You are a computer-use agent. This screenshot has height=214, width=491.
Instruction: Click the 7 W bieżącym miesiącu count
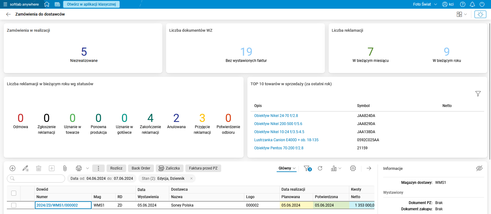370,52
